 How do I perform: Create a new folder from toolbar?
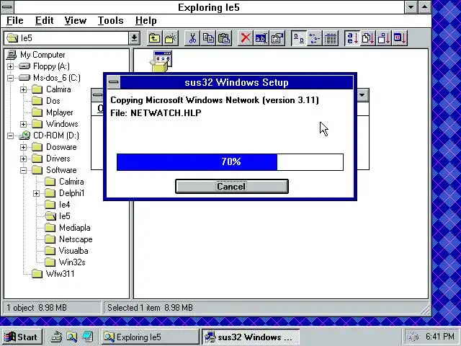point(171,38)
